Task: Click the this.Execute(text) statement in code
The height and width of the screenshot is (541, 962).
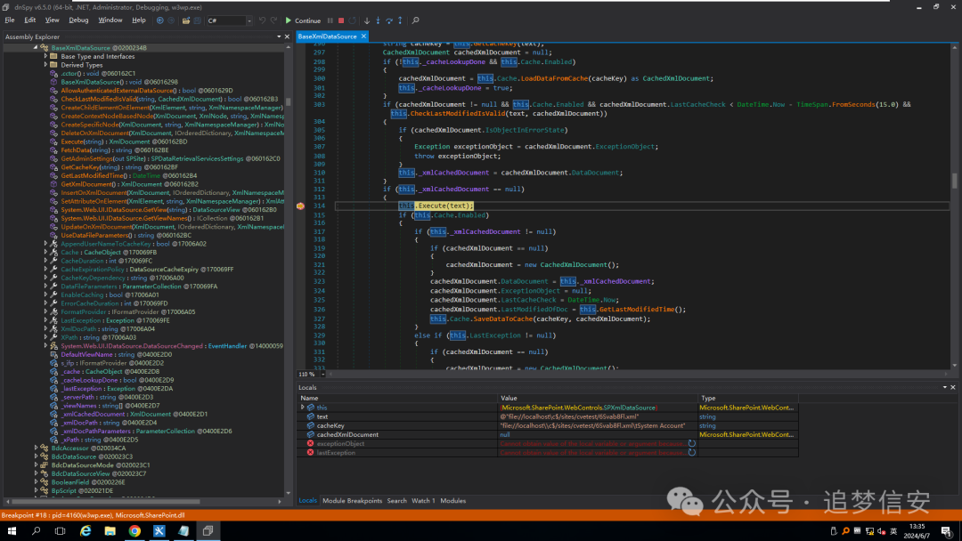Action: (436, 206)
